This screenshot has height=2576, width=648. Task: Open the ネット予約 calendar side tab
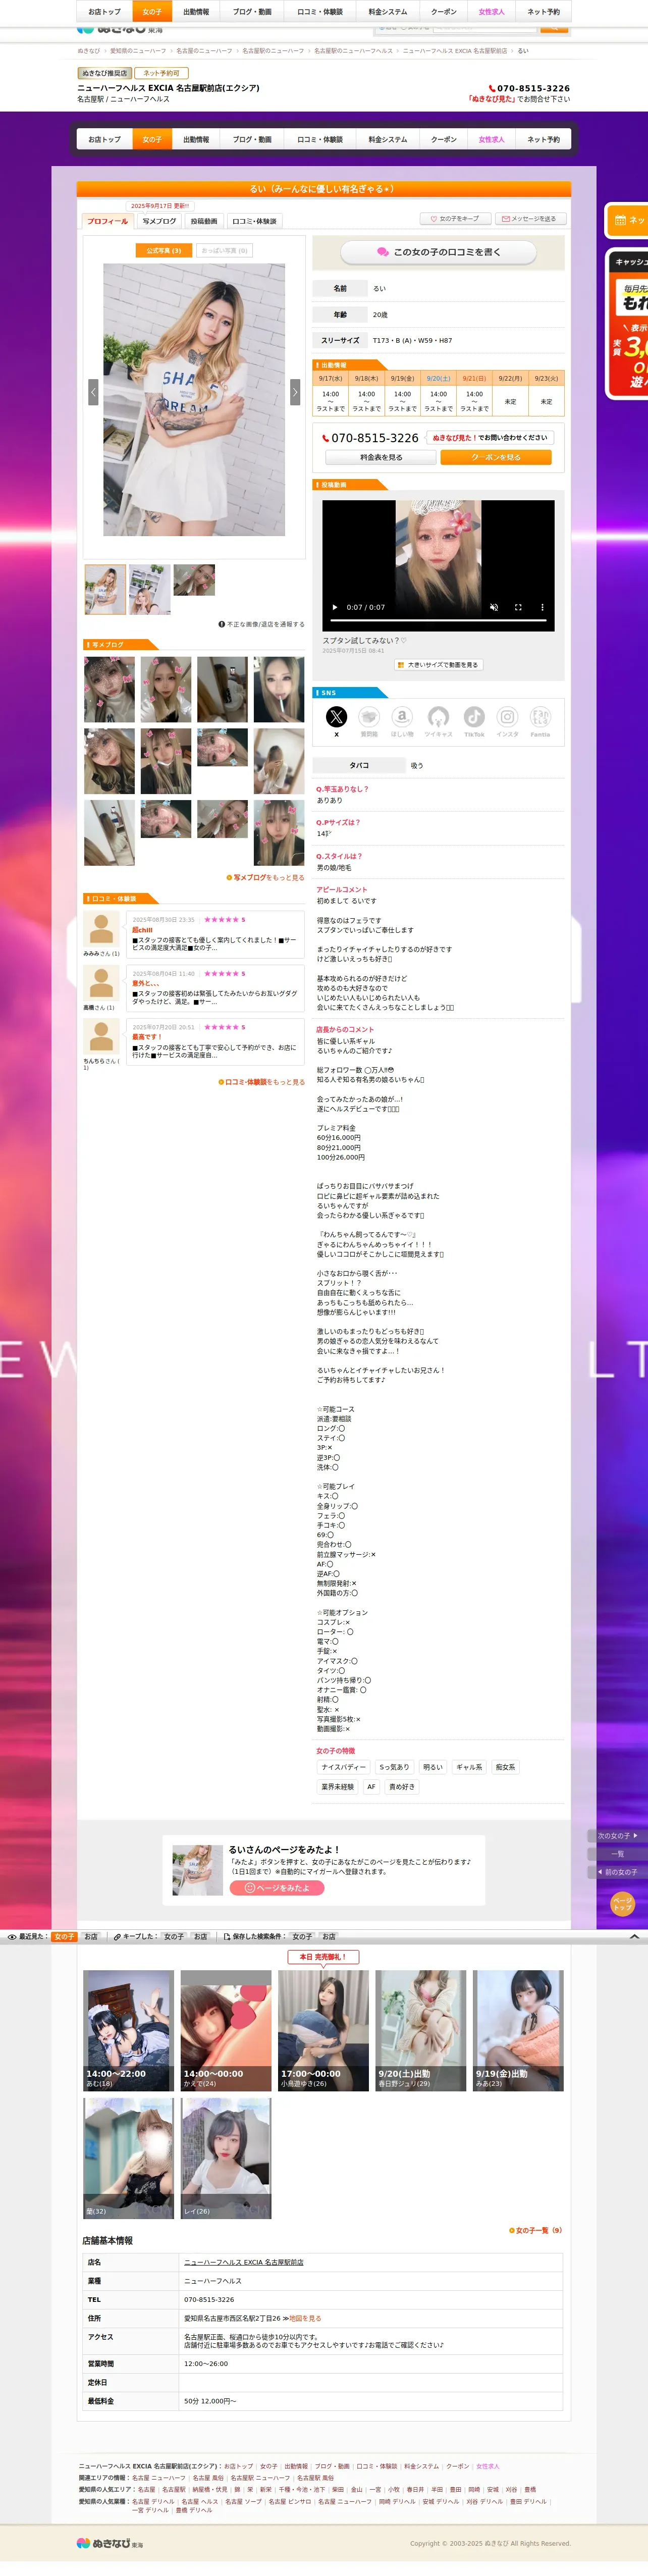627,220
